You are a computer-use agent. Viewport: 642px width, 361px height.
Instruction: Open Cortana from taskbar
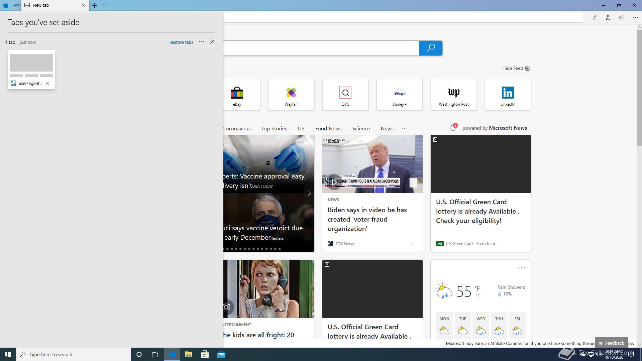tap(139, 354)
